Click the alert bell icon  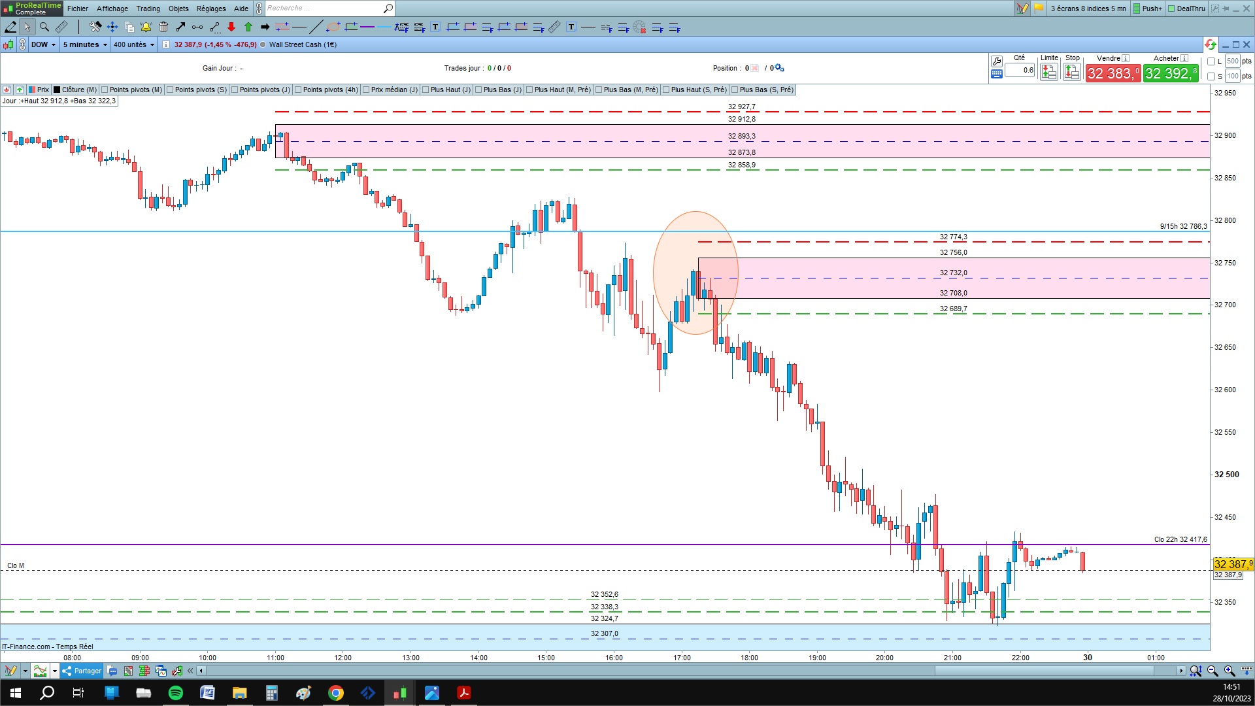click(x=146, y=27)
